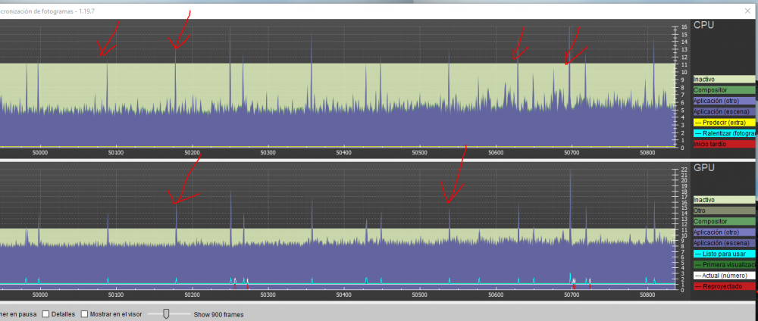Click the cyan Ralentizar legend entry
The image size is (758, 321).
tap(724, 133)
